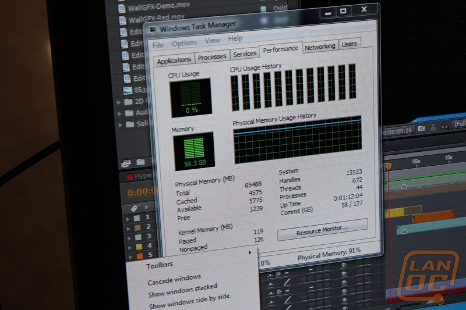Open the (Full resolution dropdown in viewer
Screen dimensions: 466x310
459,124
